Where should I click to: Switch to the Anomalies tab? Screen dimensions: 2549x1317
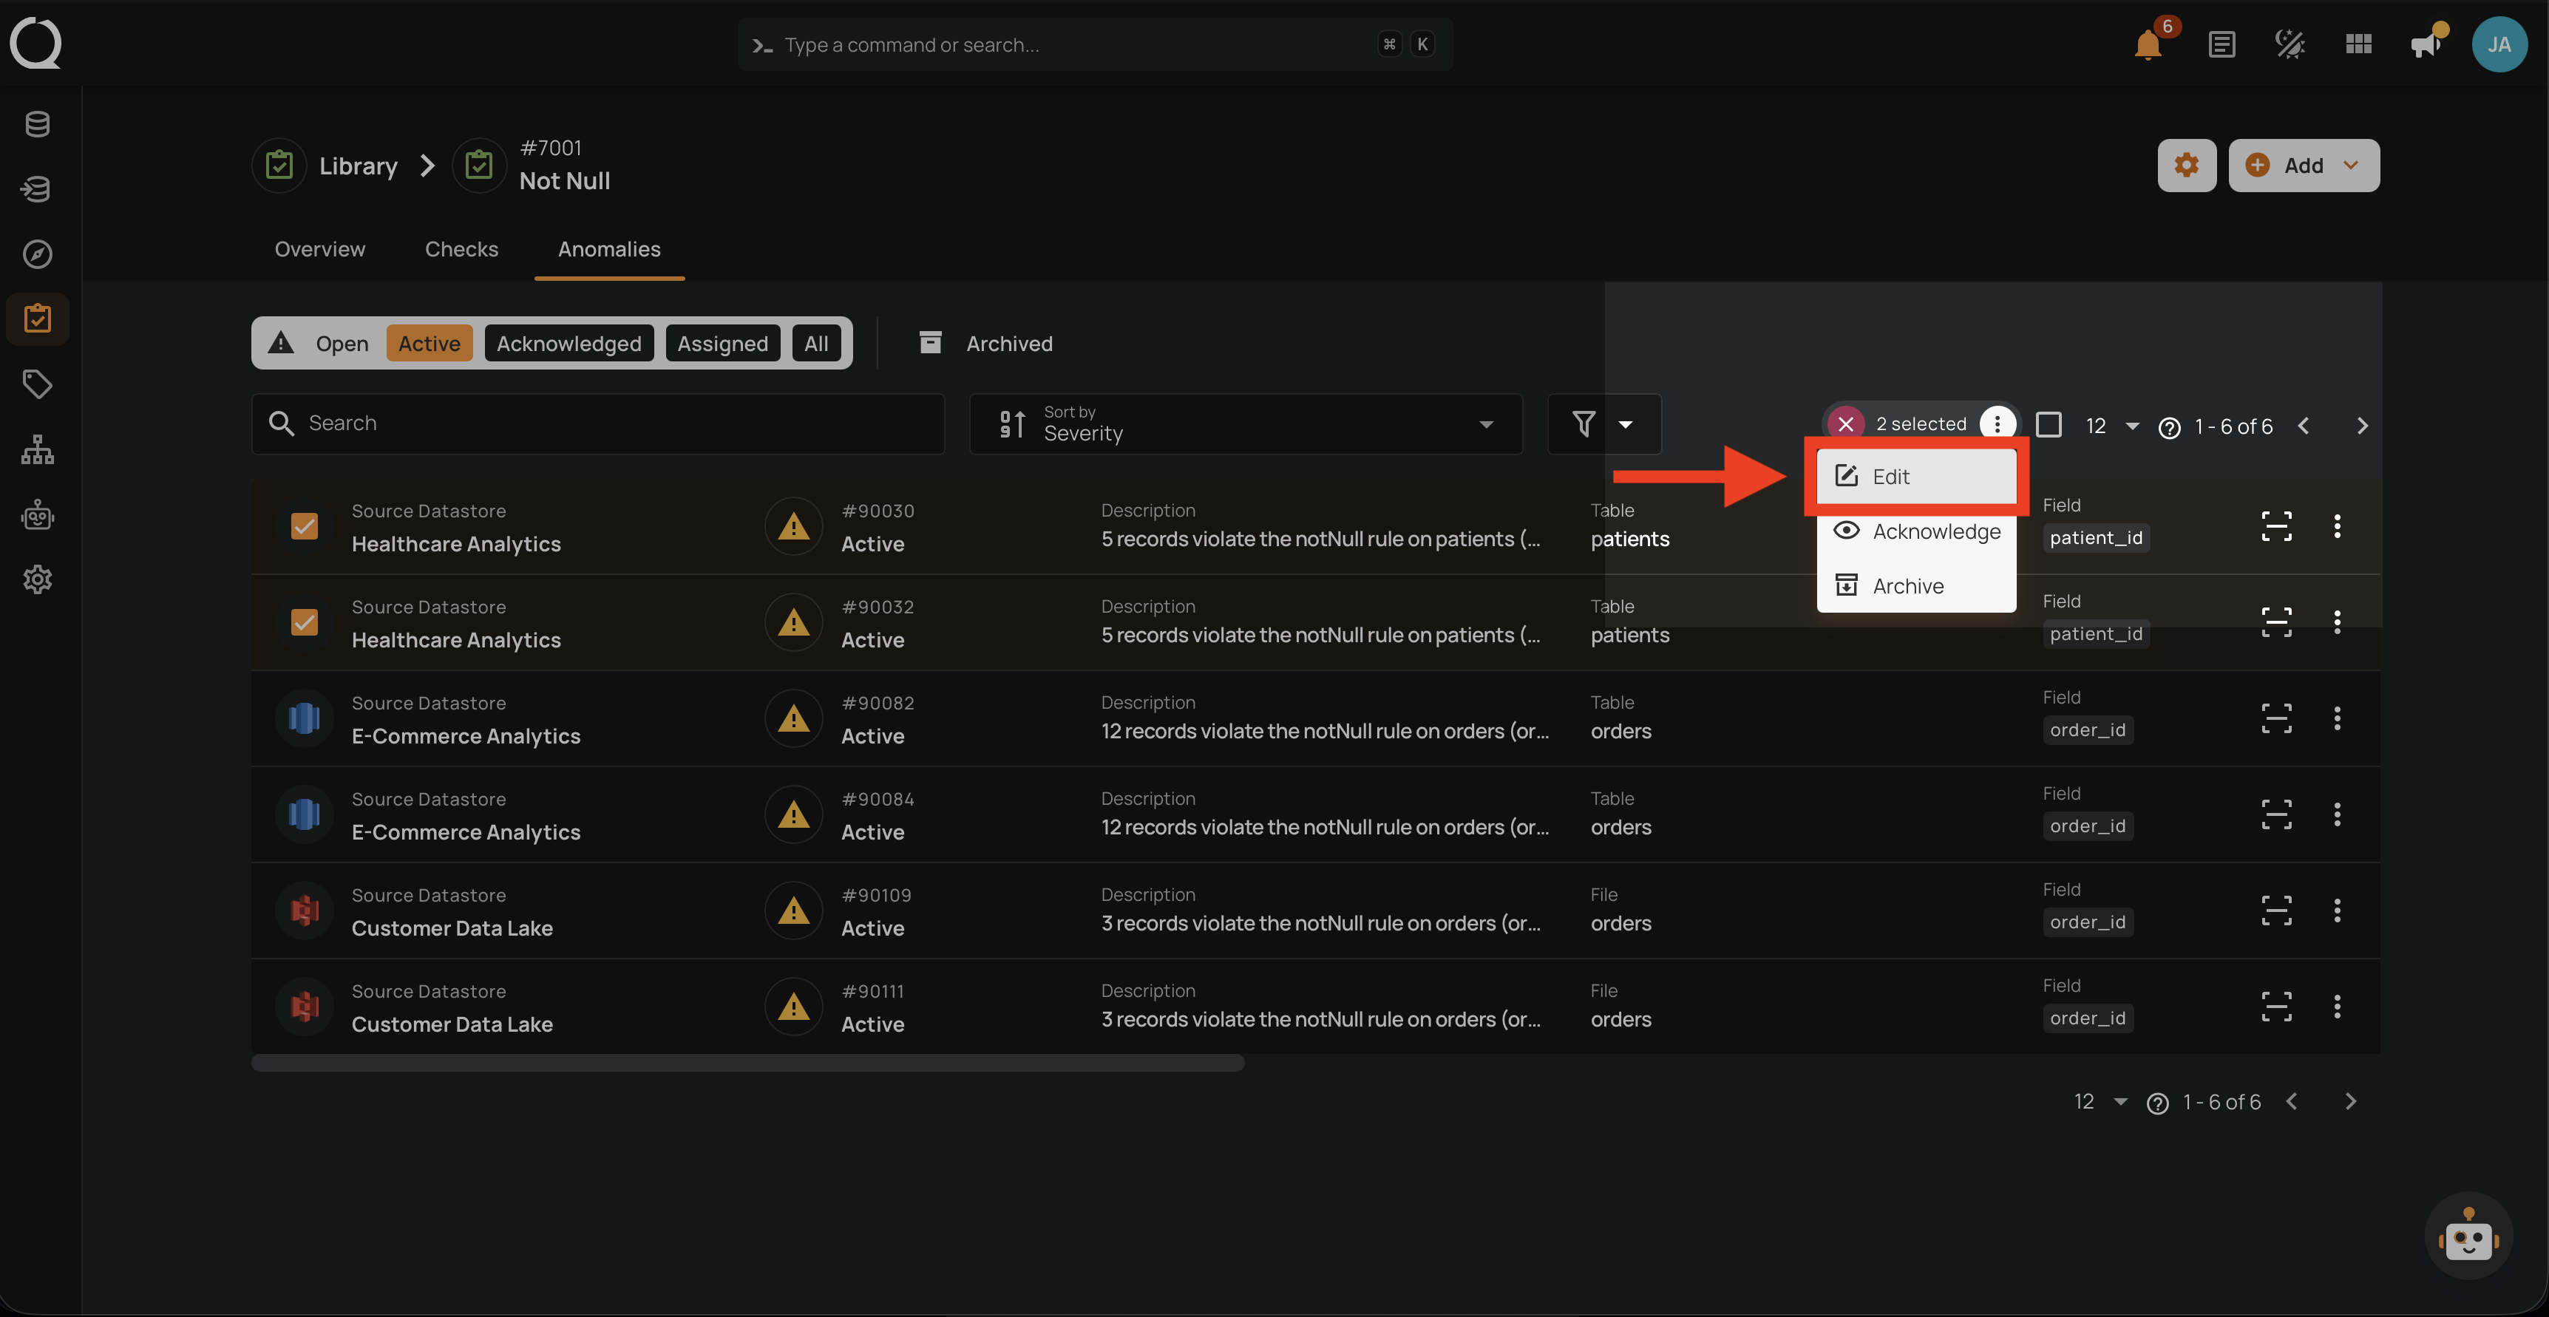pyautogui.click(x=608, y=249)
